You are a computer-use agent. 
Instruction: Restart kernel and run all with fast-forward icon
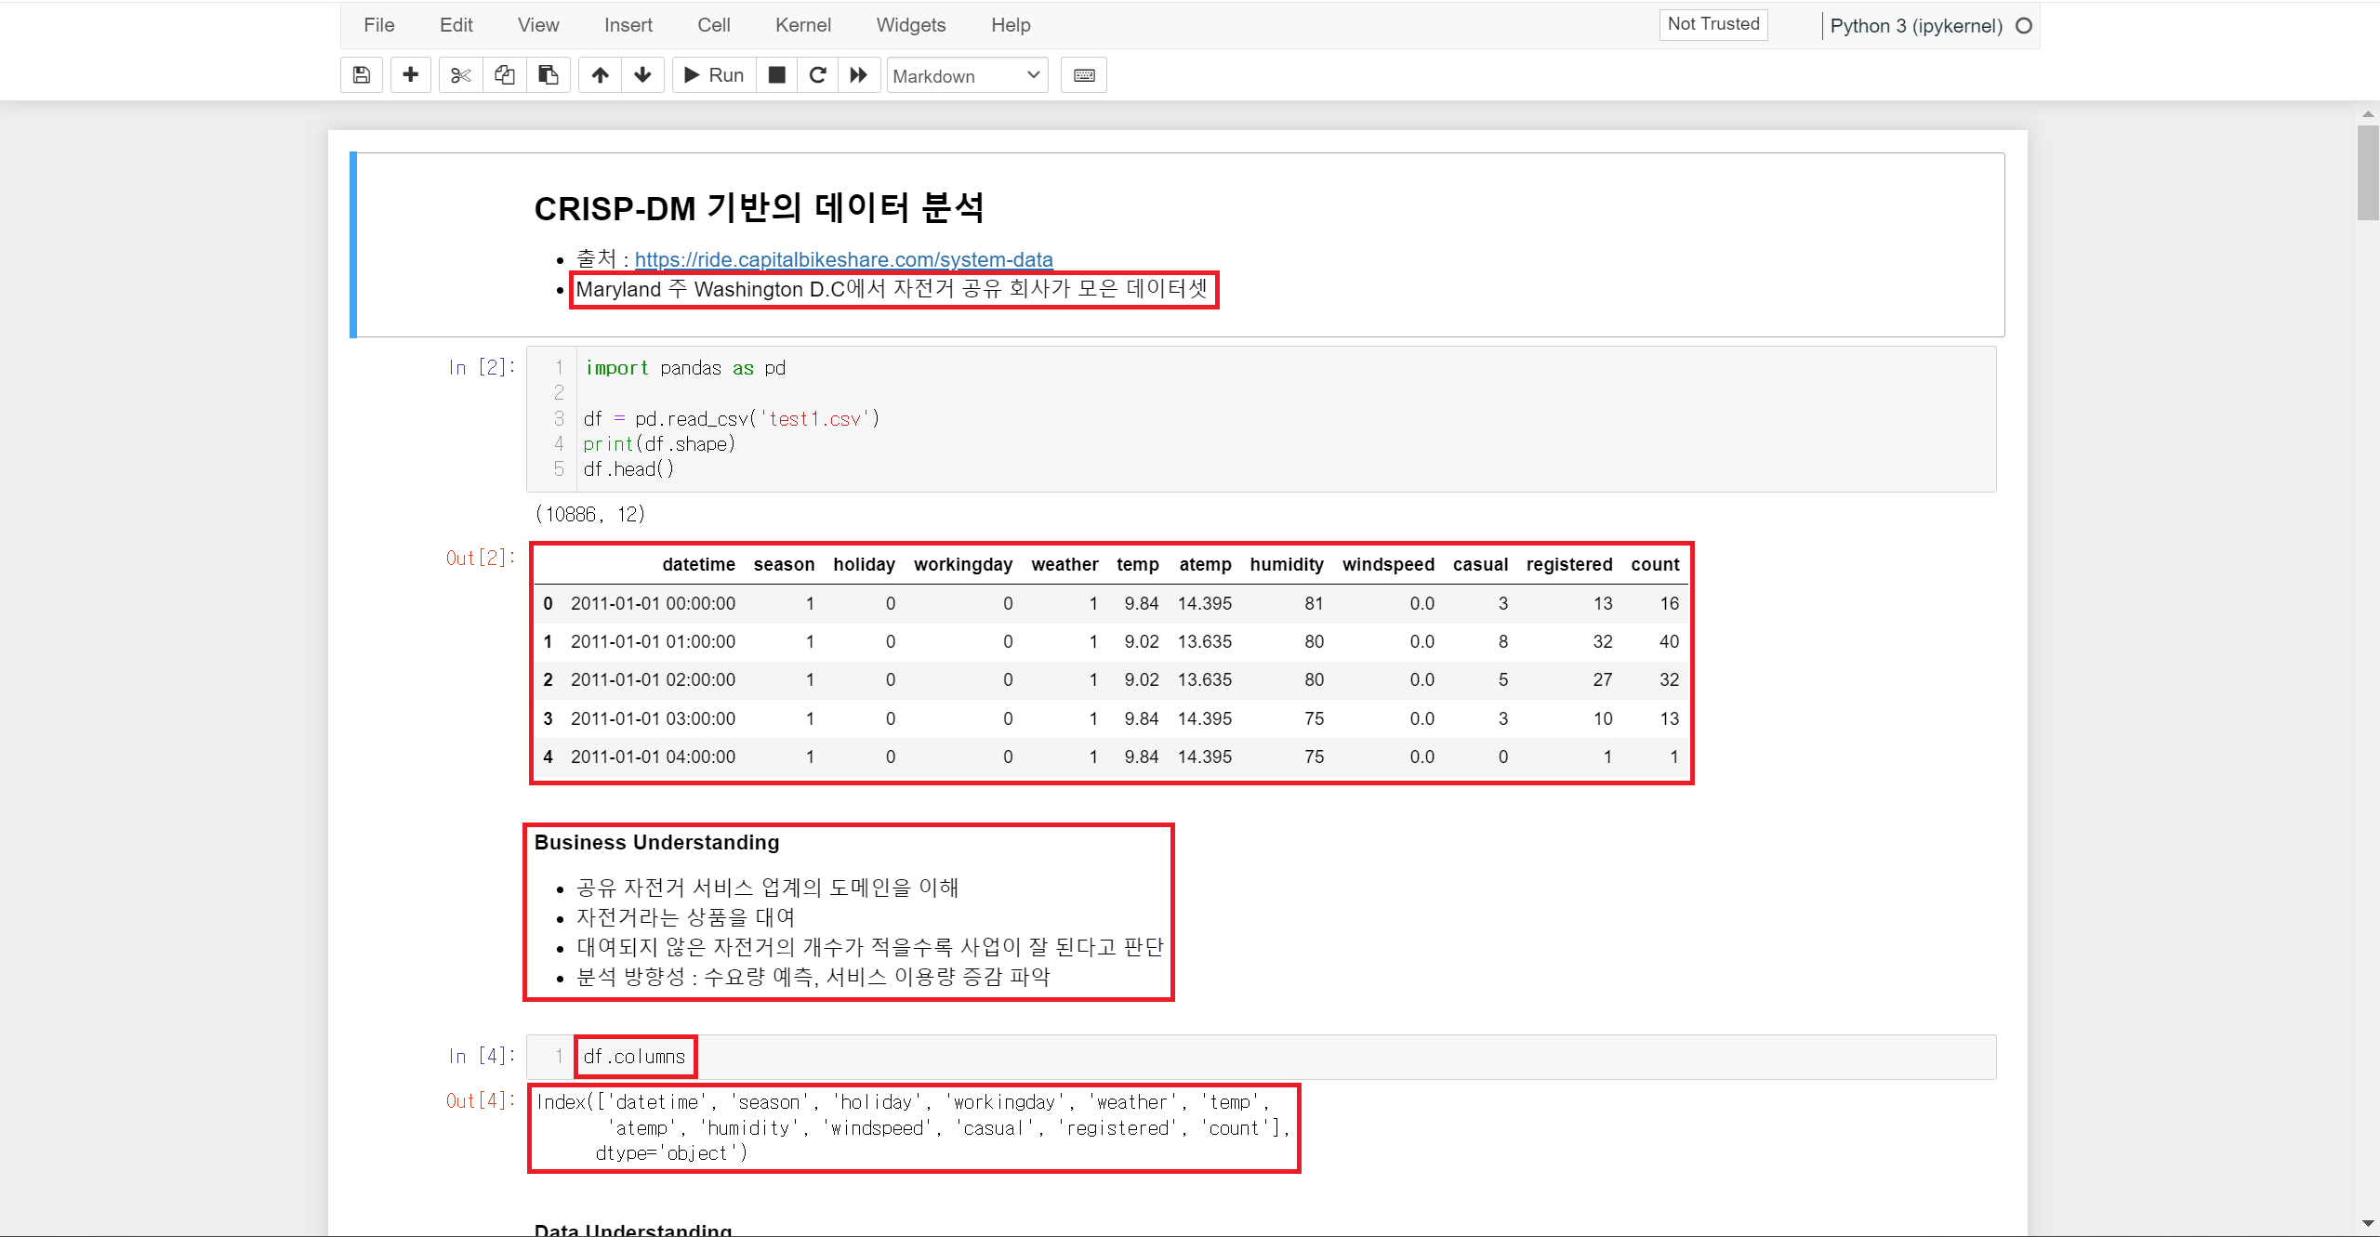pos(859,75)
